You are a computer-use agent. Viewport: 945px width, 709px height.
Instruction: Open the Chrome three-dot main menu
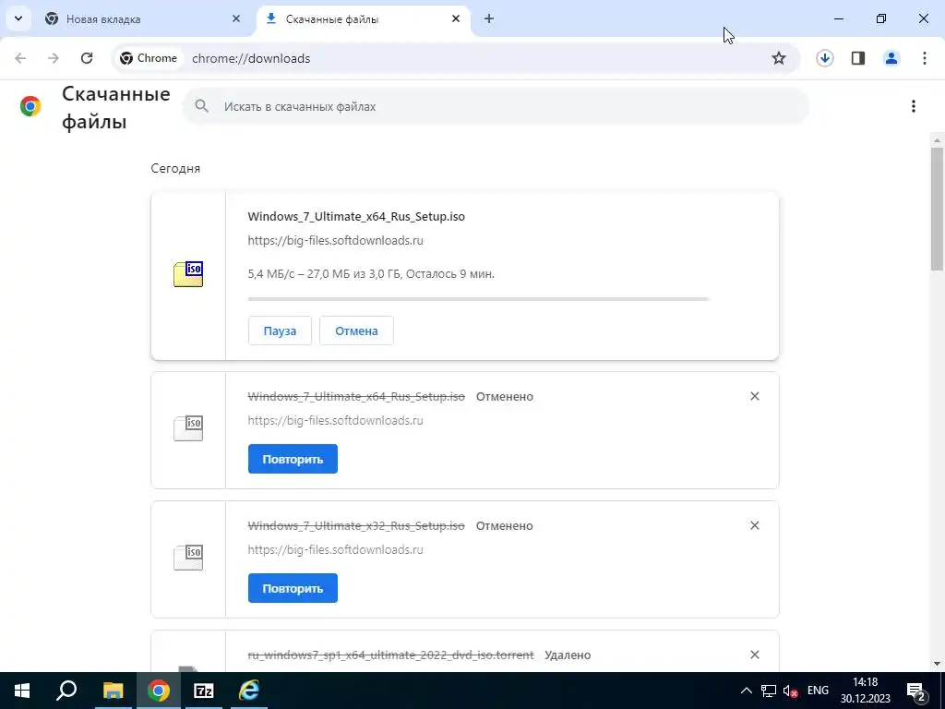tap(925, 58)
